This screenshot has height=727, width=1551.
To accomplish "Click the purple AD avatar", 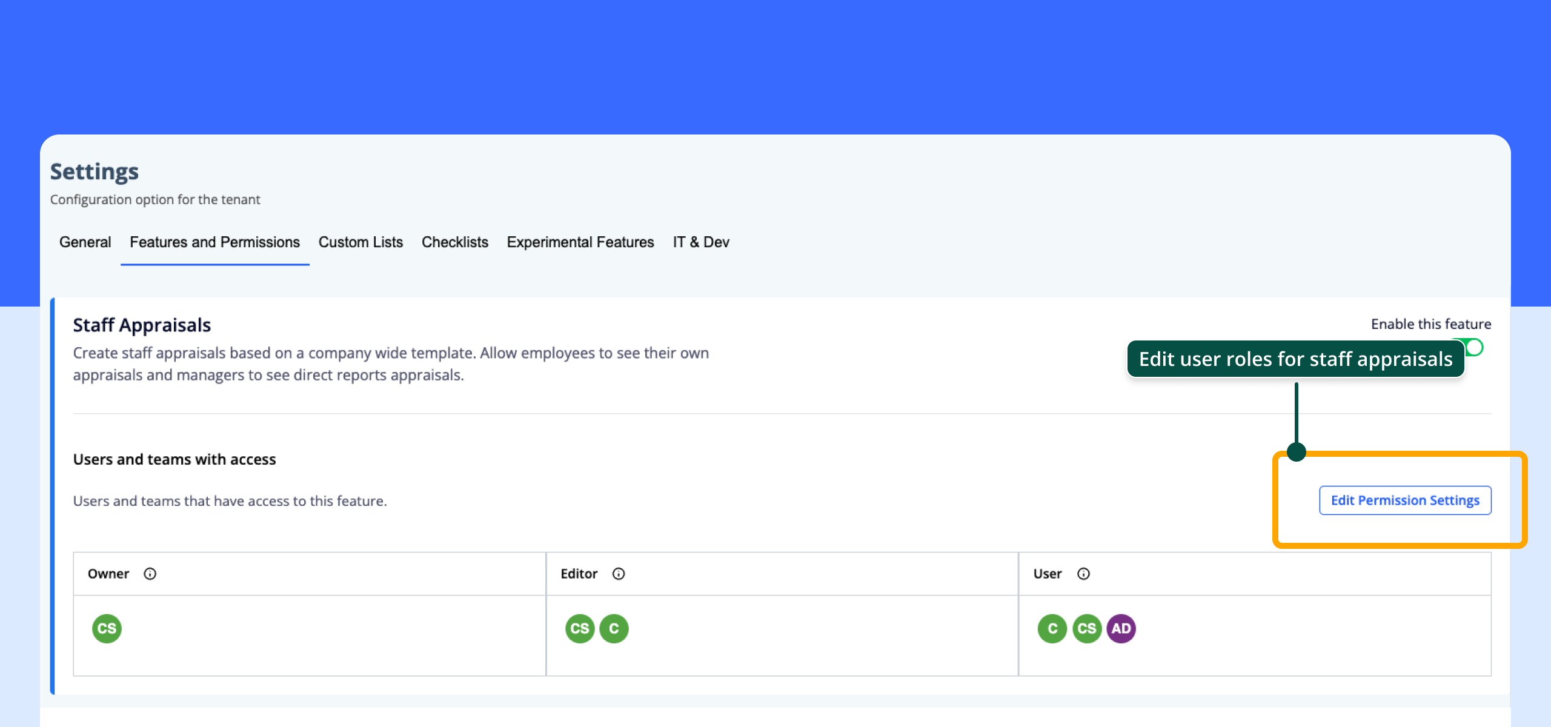I will pos(1121,628).
